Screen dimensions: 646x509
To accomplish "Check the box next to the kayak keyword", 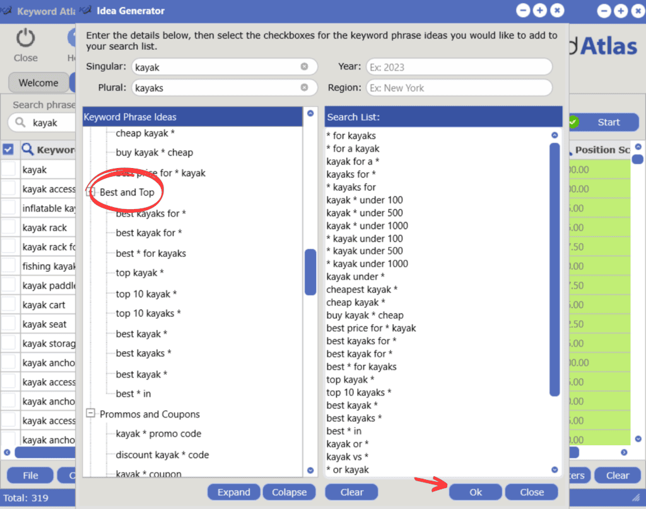I will point(8,169).
